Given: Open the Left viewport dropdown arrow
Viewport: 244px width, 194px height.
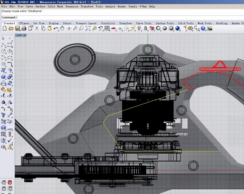Looking at the screenshot, I should tap(25, 35).
